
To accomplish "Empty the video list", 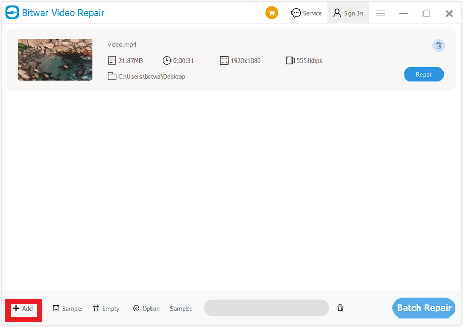I will click(106, 309).
